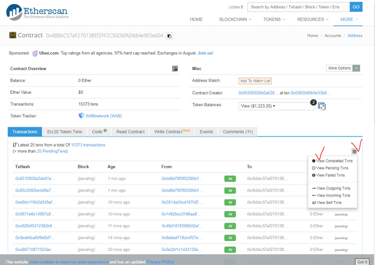Click Add To Watch List button
This screenshot has width=375, height=265.
point(255,81)
